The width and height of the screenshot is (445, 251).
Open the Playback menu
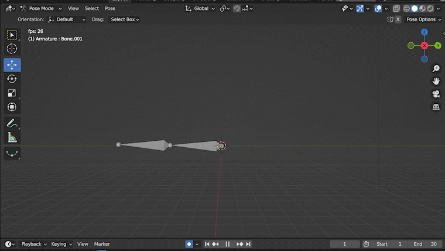pyautogui.click(x=34, y=244)
